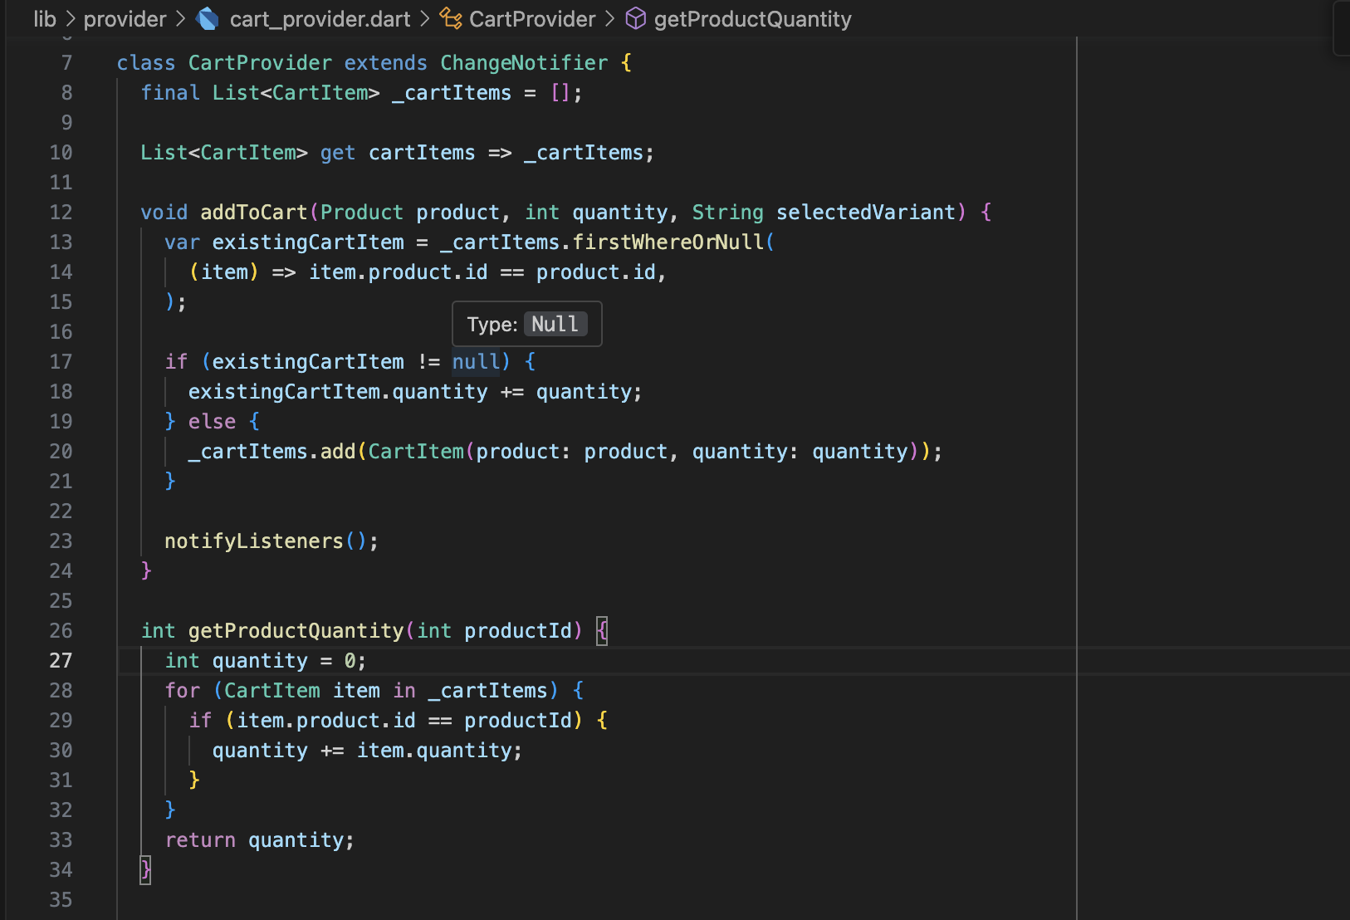1350x920 pixels.
Task: Expand chevron between lib and provider
Action: (70, 19)
